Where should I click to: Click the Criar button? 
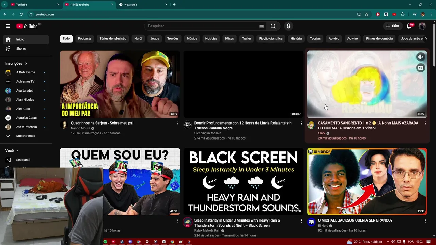(392, 26)
